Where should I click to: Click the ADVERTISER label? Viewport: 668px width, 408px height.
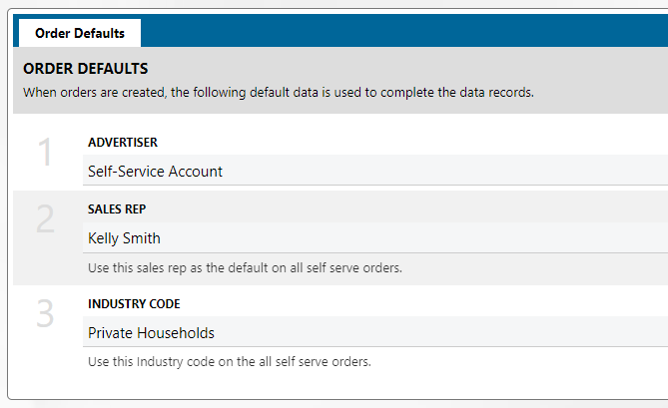coord(123,143)
